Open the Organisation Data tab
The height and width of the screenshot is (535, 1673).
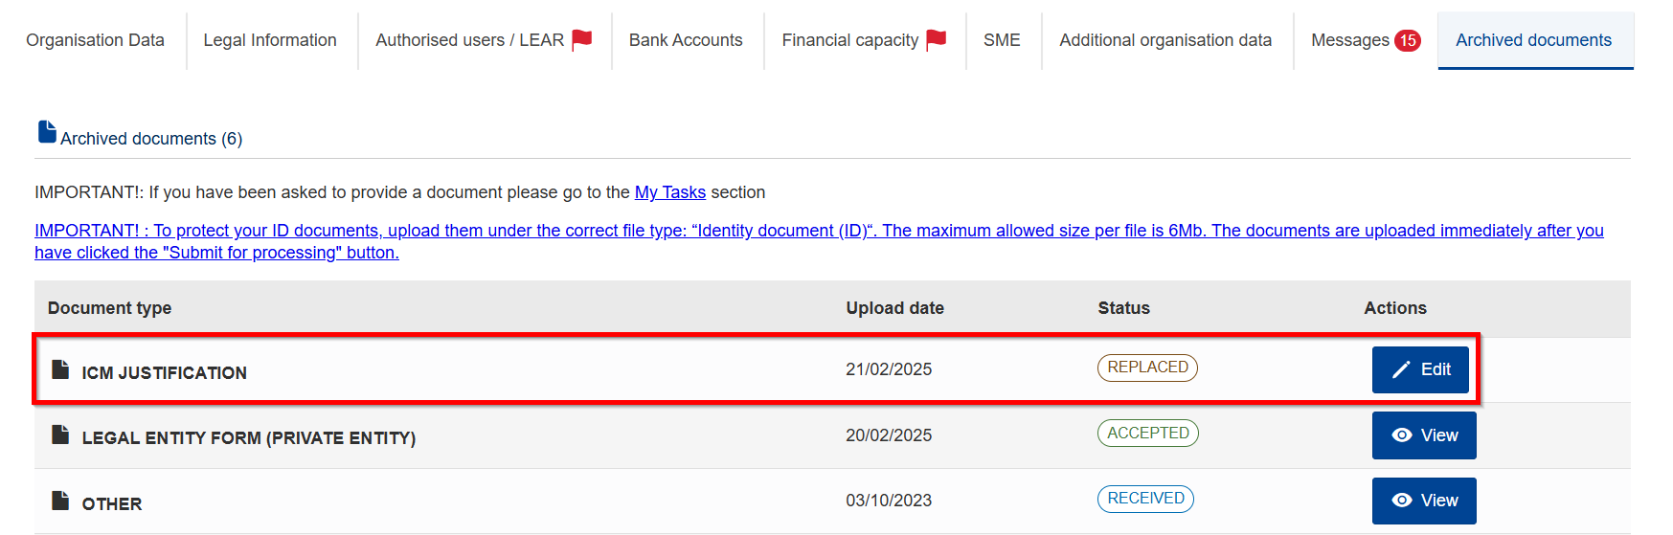95,40
